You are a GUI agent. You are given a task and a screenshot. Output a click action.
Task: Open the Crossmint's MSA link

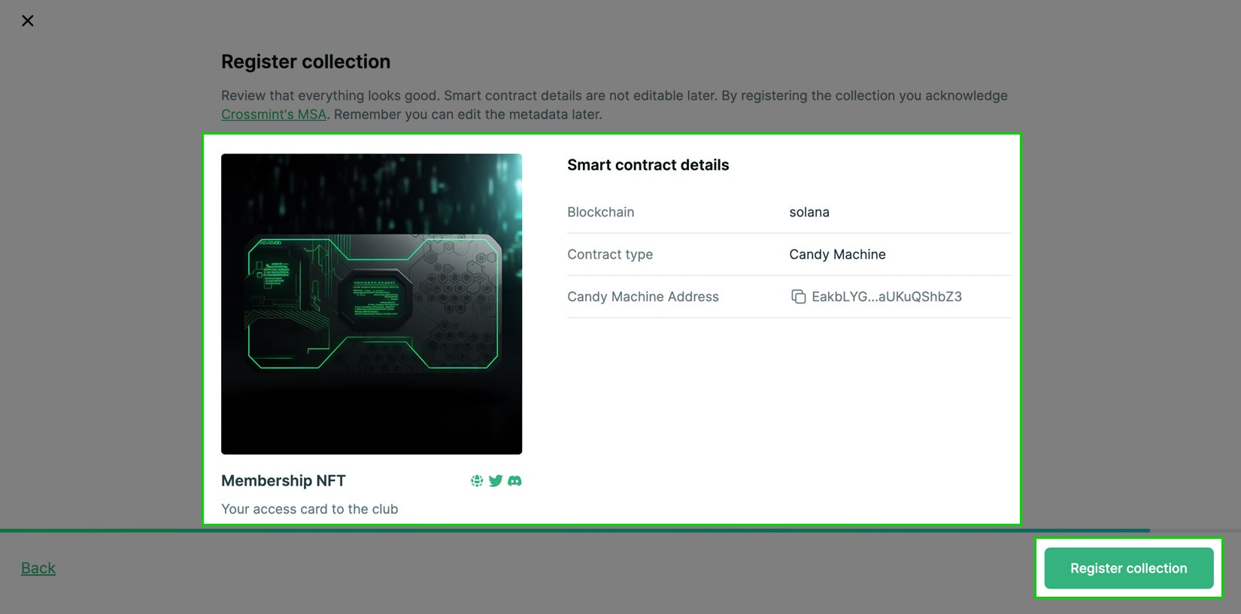(x=274, y=114)
